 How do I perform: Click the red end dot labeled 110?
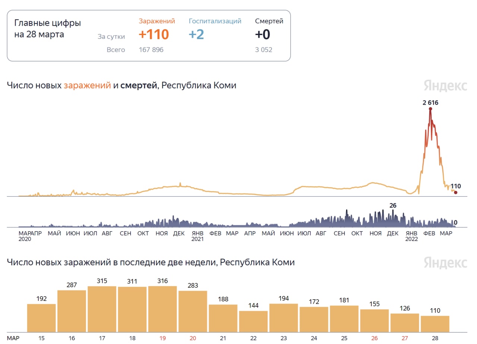coord(455,192)
